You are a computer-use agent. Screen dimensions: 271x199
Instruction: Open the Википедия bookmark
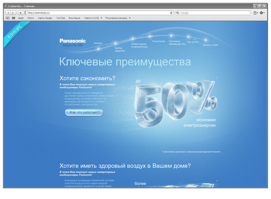click(74, 18)
